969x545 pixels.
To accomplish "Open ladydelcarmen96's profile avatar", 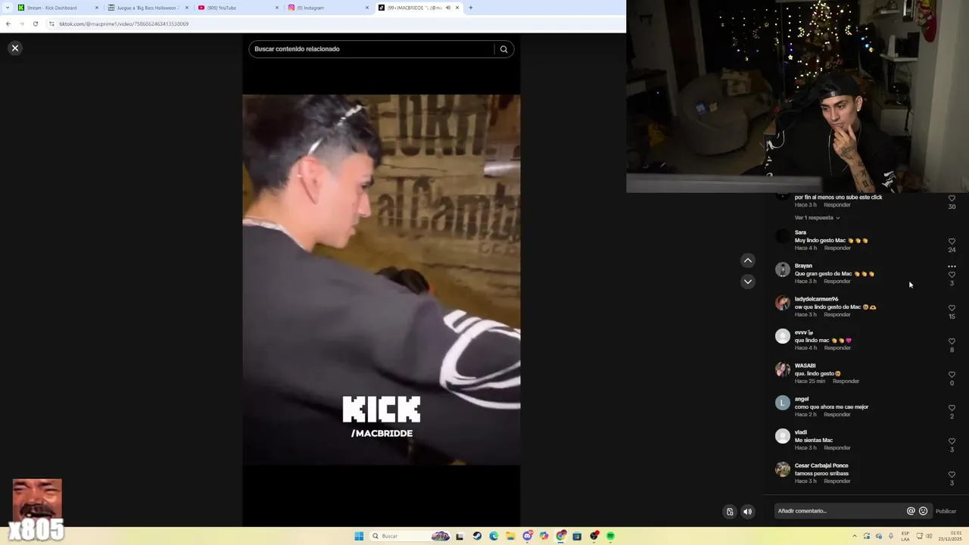I will [783, 303].
